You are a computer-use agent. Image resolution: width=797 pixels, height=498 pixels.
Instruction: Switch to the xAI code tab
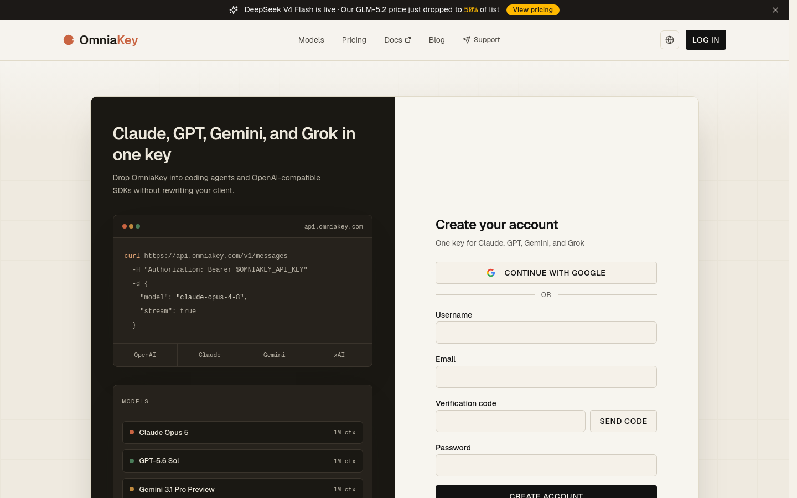tap(339, 355)
